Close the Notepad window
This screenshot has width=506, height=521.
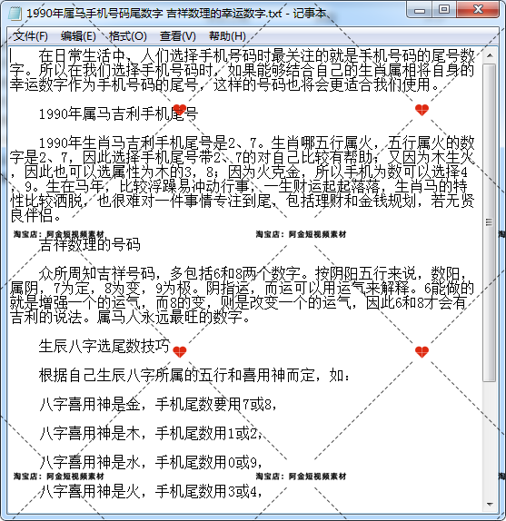pos(478,10)
